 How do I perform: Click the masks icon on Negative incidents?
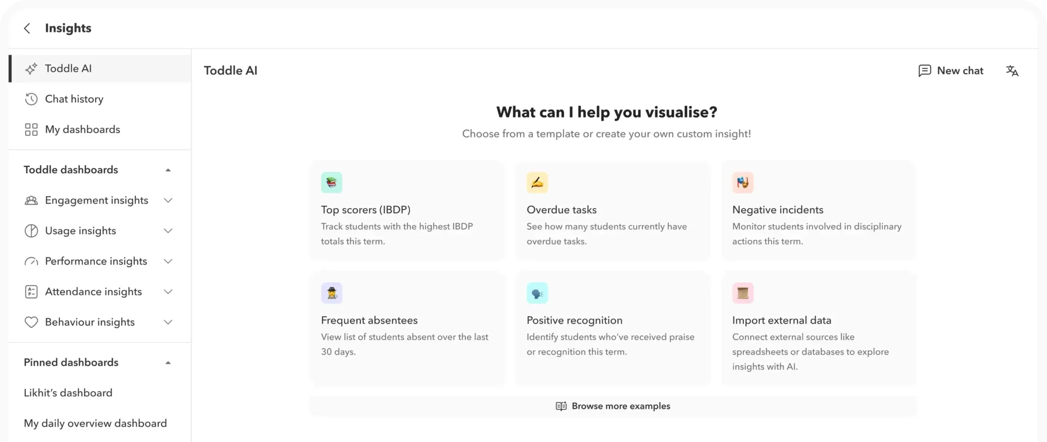coord(743,182)
